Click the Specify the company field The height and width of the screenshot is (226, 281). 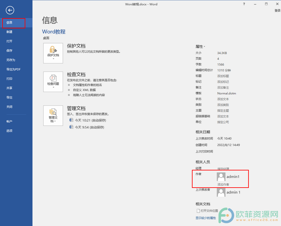[223, 122]
